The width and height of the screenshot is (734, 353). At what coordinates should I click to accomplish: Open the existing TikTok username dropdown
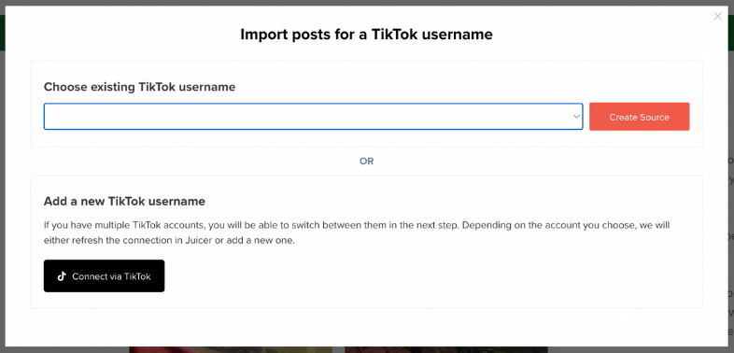point(313,117)
